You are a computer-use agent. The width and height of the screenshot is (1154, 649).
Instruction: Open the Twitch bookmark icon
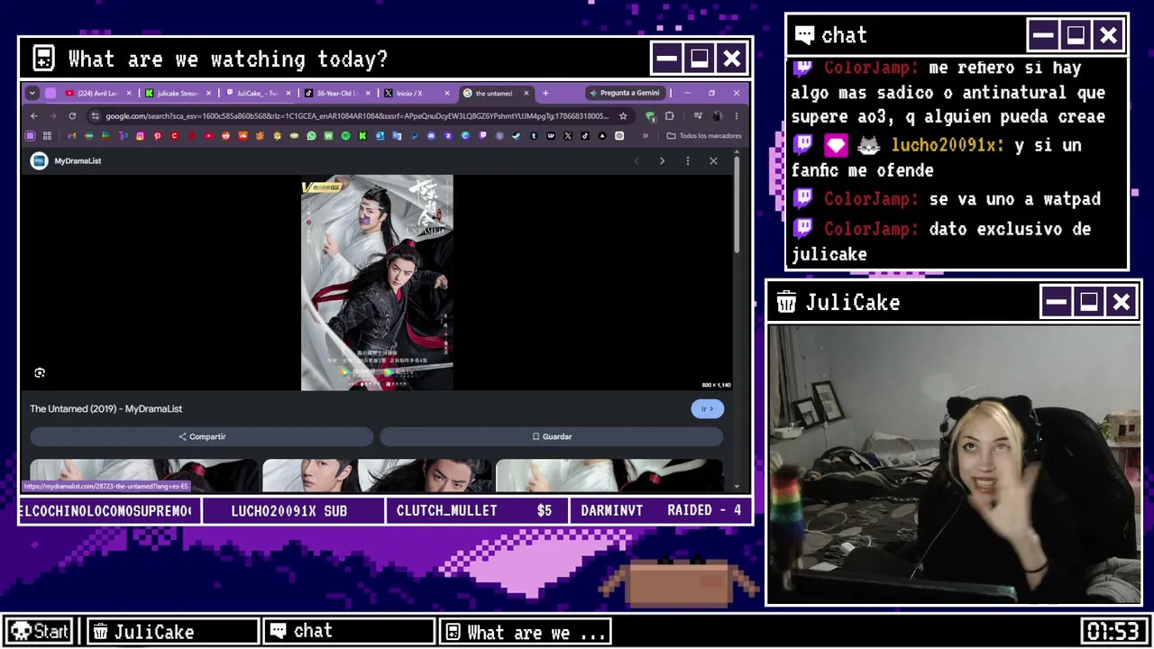tap(482, 136)
